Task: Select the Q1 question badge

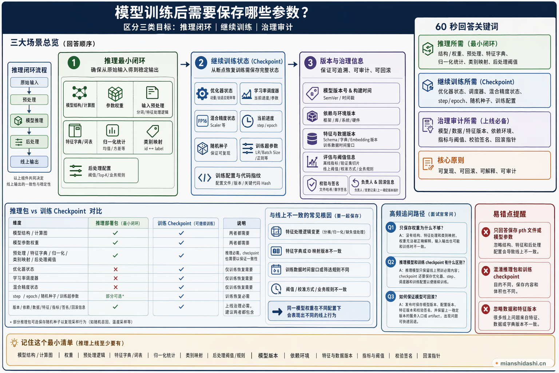Action: pyautogui.click(x=391, y=227)
